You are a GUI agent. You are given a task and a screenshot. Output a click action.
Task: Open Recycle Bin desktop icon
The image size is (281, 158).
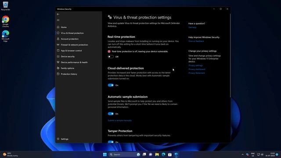5,6
